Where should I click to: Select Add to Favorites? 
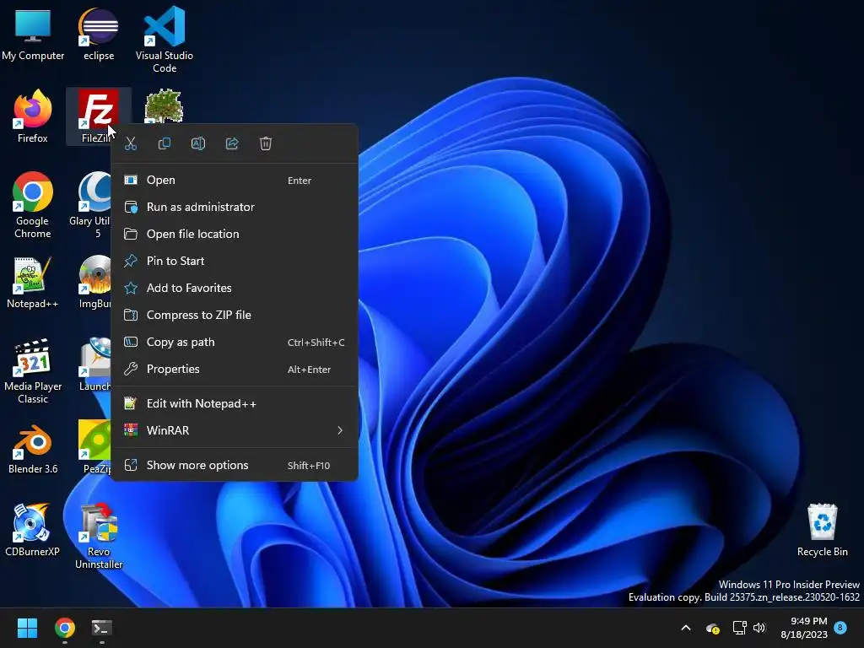click(x=235, y=289)
